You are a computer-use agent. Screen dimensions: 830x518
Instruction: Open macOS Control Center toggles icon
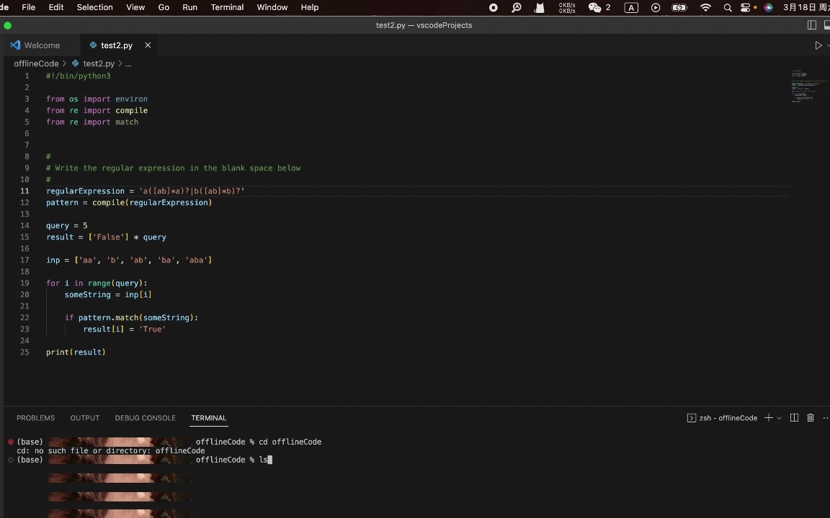coord(746,7)
